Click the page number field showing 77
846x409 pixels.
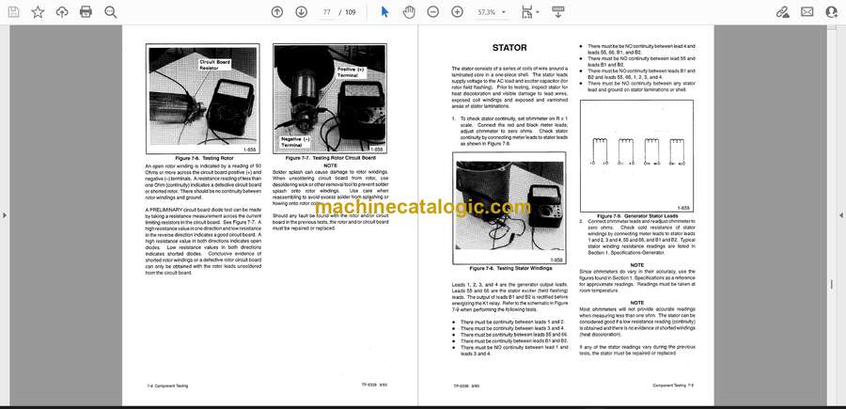[327, 12]
